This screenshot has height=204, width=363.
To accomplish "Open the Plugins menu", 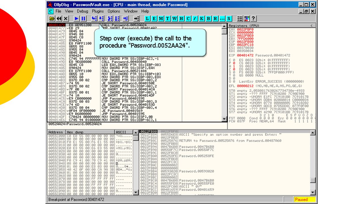I will 98,11.
